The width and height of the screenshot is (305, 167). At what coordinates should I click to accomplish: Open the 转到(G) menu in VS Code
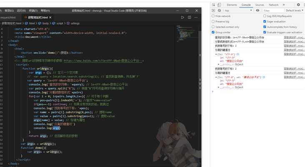point(9,11)
